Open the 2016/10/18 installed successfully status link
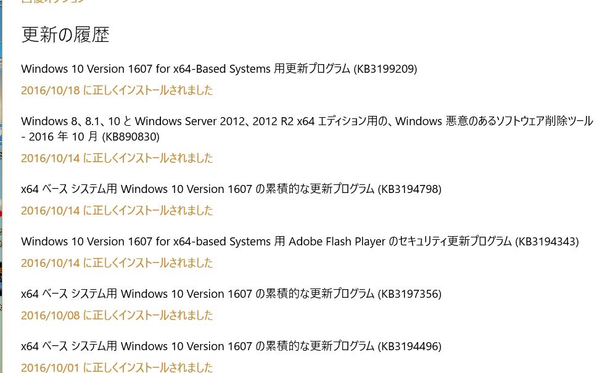 117,91
